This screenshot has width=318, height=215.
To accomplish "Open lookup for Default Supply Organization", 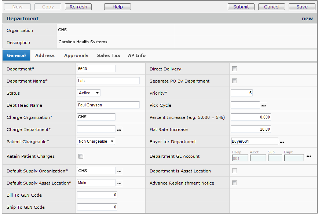I will click(x=119, y=171).
